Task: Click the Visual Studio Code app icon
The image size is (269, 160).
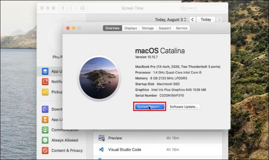Action: (x=102, y=149)
